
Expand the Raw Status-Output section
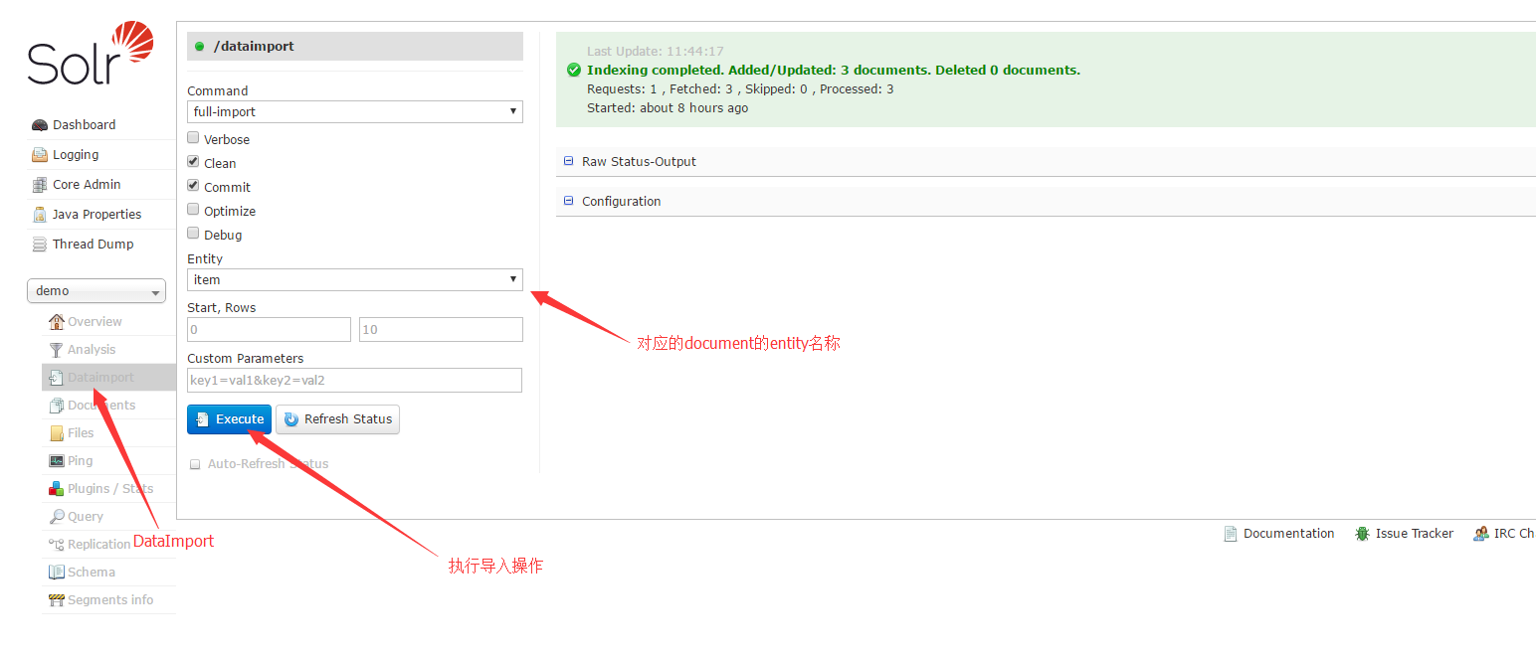click(639, 162)
